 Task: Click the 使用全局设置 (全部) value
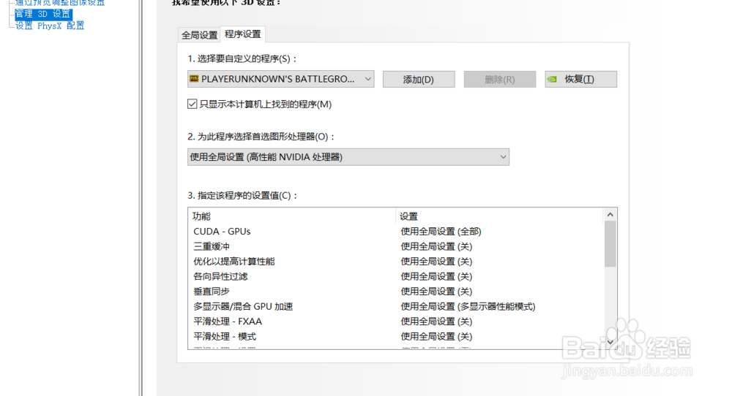tap(441, 232)
